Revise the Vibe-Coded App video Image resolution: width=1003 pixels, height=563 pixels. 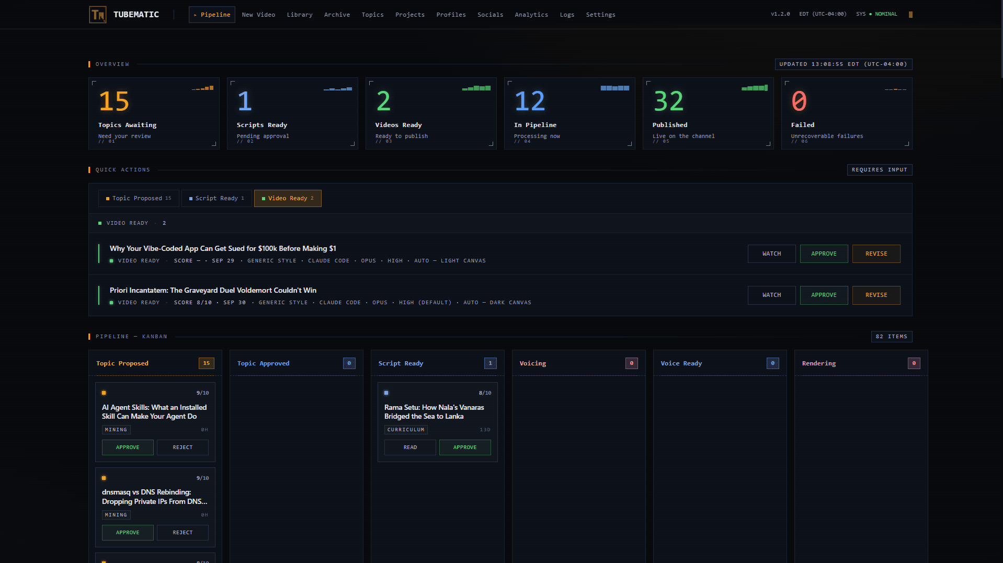click(876, 254)
